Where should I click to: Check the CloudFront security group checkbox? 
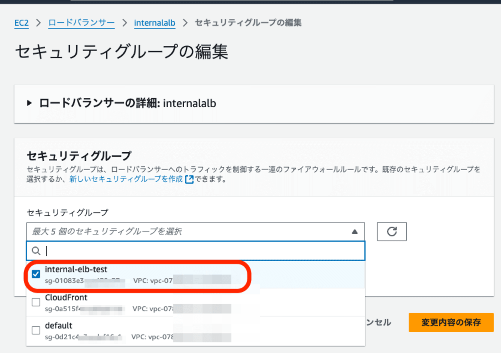tap(36, 302)
